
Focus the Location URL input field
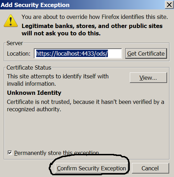pos(78,54)
